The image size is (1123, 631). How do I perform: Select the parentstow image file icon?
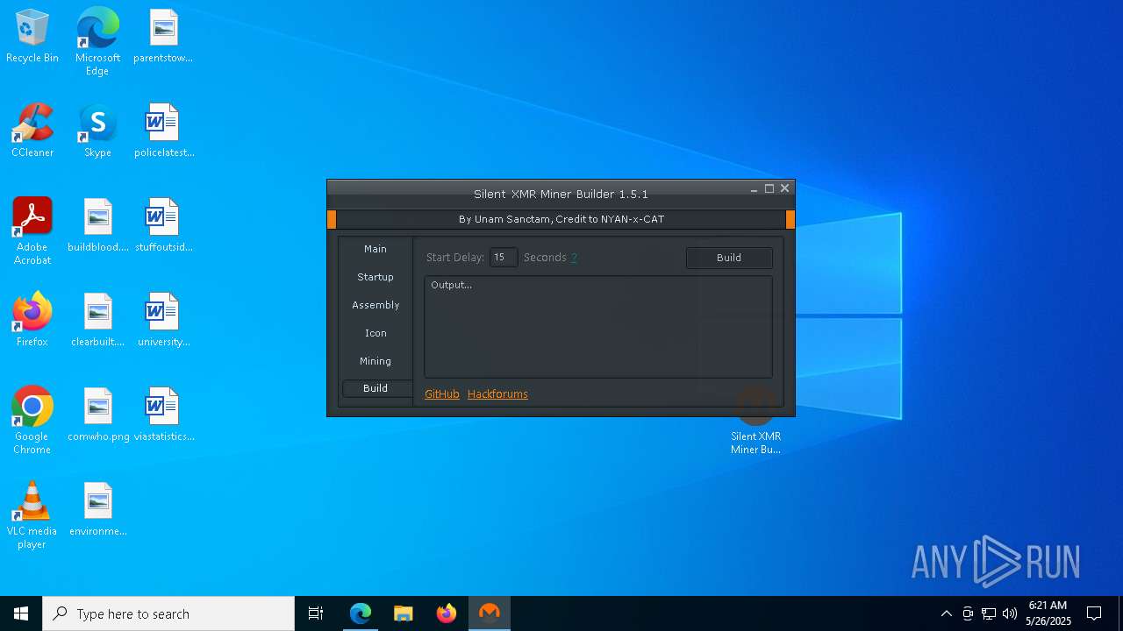click(163, 37)
